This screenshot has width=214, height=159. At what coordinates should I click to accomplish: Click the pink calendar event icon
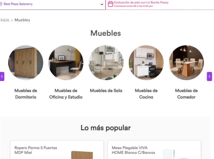(110, 4)
